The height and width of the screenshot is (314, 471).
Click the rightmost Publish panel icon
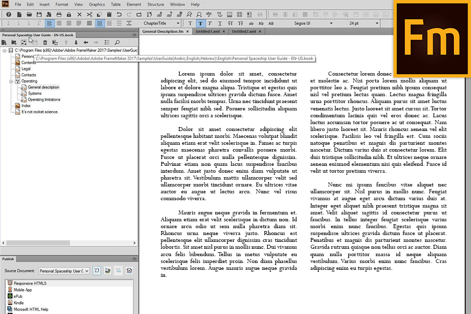pyautogui.click(x=130, y=271)
